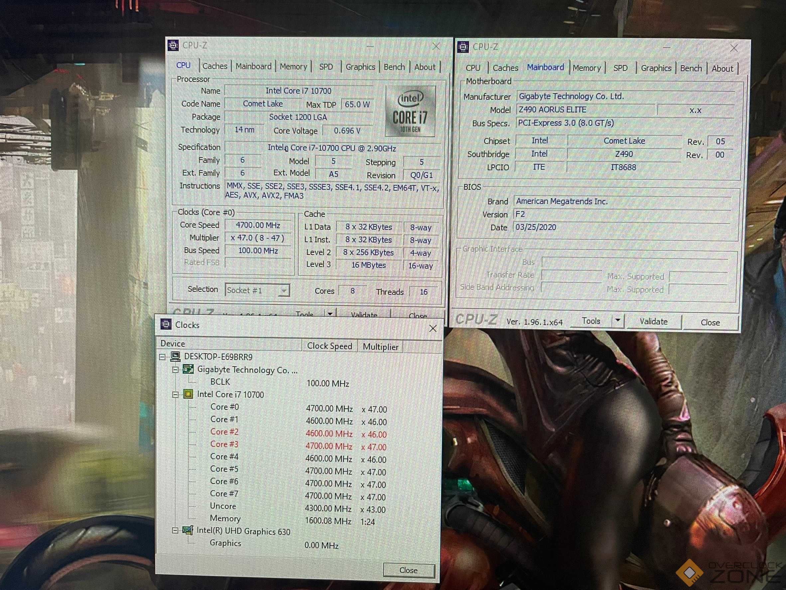The width and height of the screenshot is (786, 590).
Task: Click the Clock Speed column header
Action: [x=329, y=346]
